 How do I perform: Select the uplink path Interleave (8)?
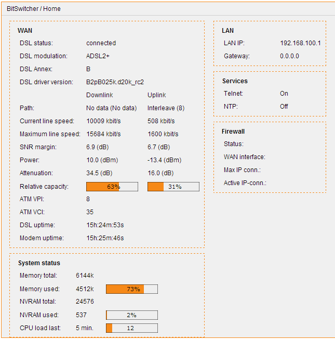pos(166,108)
